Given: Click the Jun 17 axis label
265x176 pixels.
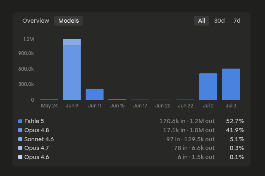Looking at the screenshot, I should [x=140, y=106].
